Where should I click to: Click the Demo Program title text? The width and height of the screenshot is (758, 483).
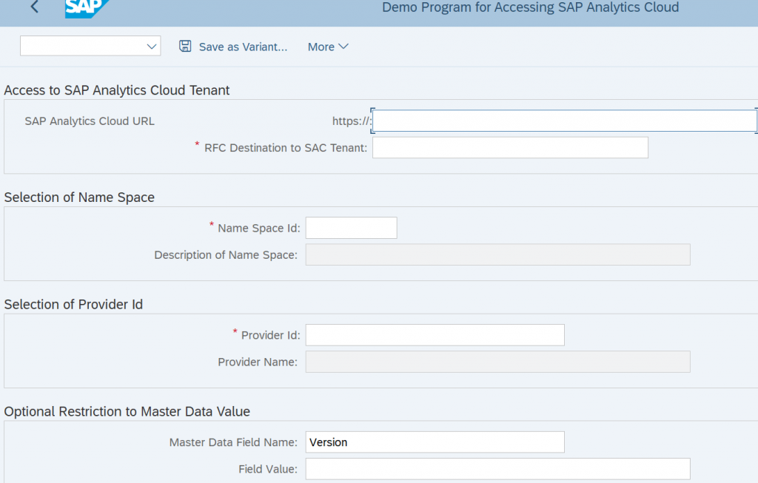click(530, 7)
